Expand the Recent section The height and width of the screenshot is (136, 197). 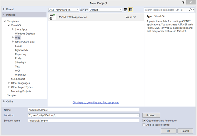point(4,9)
